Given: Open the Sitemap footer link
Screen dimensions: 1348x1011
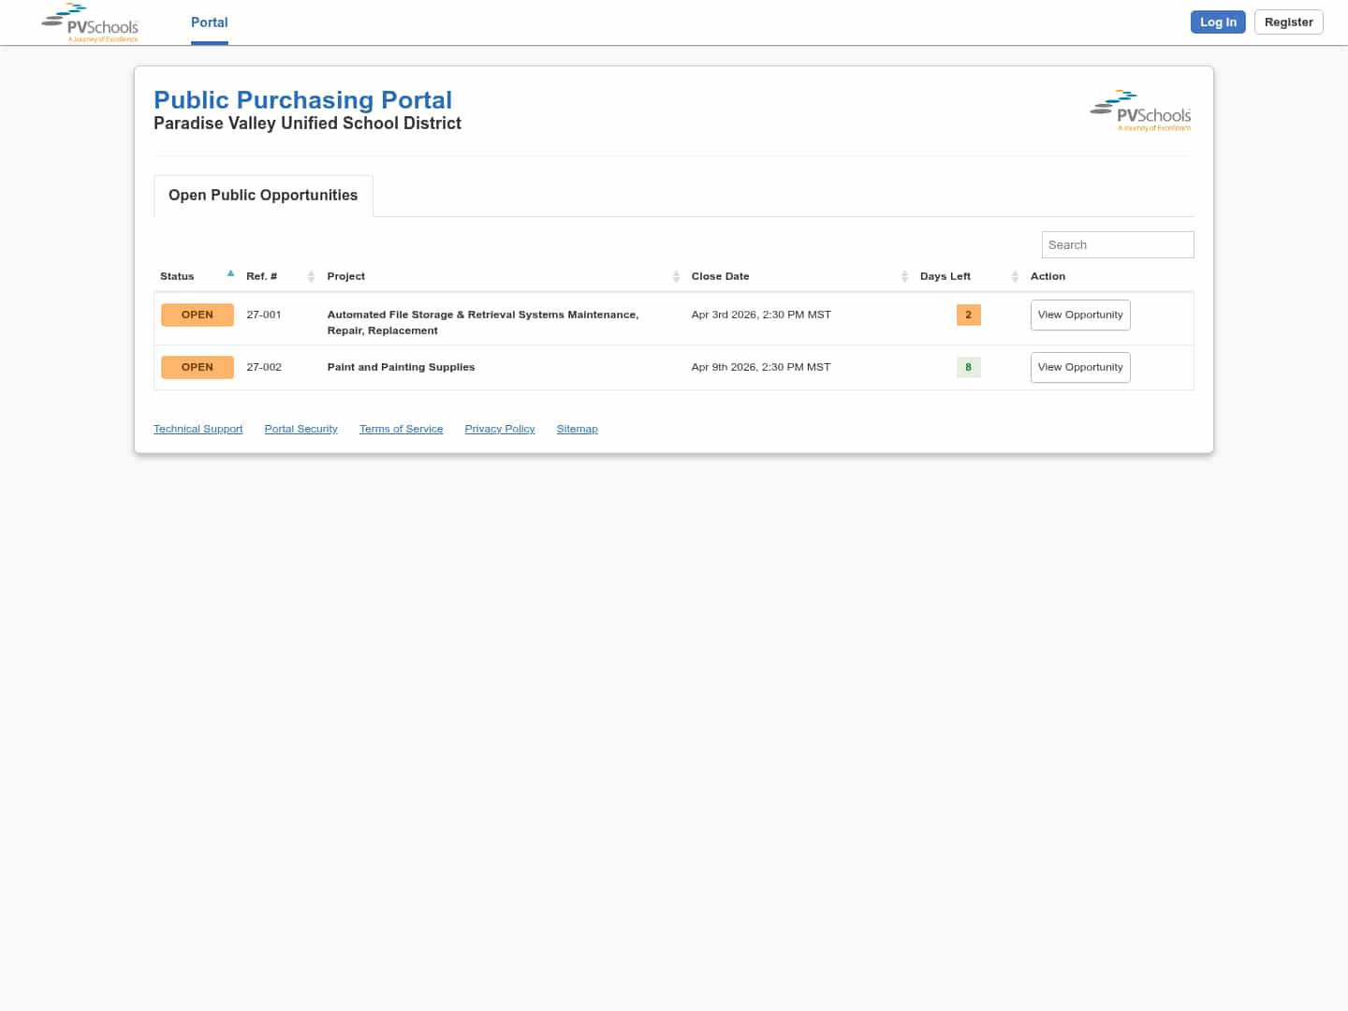Looking at the screenshot, I should click(x=577, y=429).
